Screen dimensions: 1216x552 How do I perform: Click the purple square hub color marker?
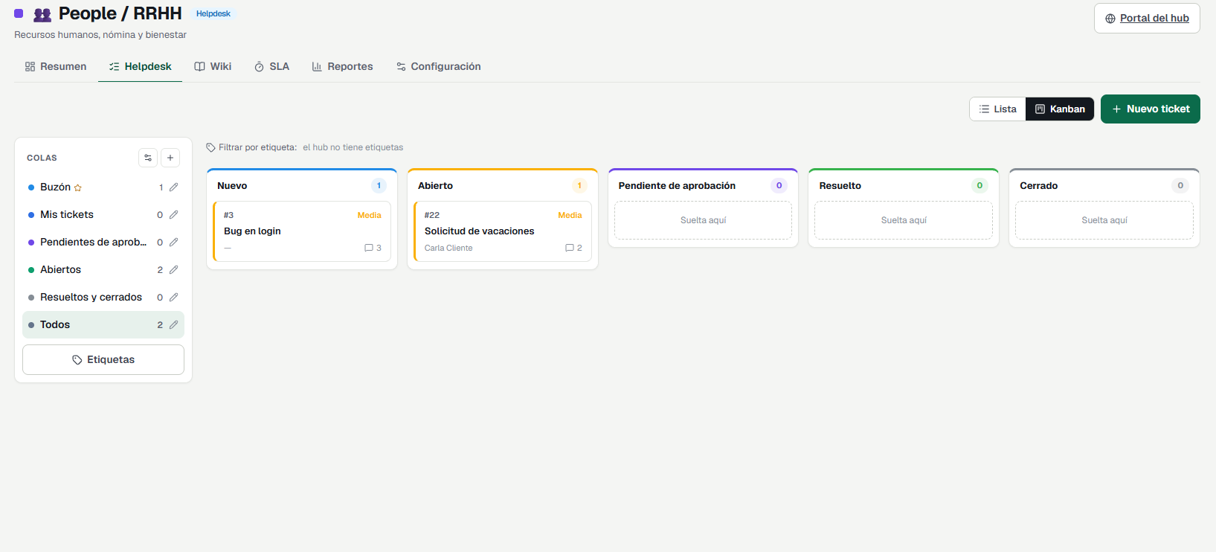19,13
